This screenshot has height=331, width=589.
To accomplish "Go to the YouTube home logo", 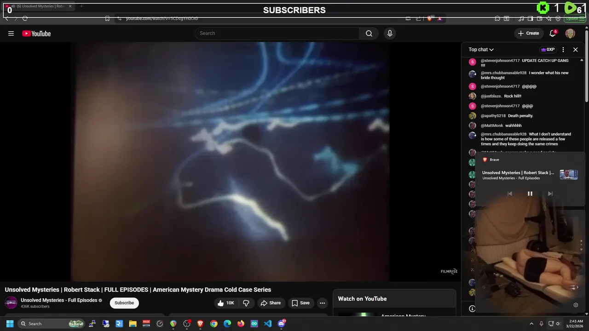I will (x=36, y=33).
